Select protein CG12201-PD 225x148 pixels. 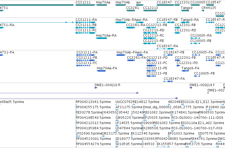tap(187, 63)
